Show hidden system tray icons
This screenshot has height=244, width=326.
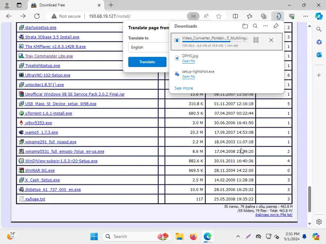238,236
